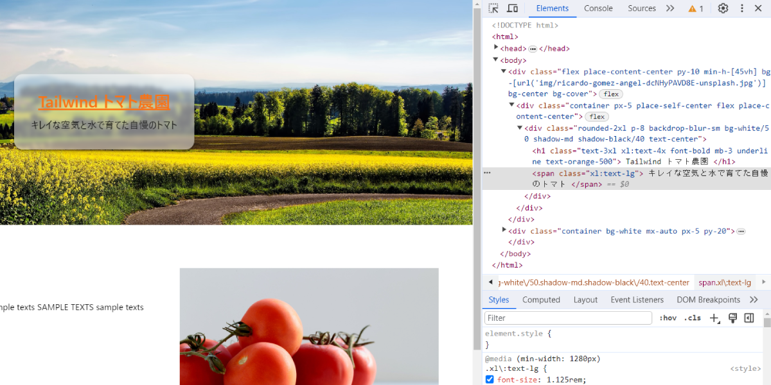771x385 pixels.
Task: Click the tomatoes photo on the page
Action: click(x=309, y=327)
